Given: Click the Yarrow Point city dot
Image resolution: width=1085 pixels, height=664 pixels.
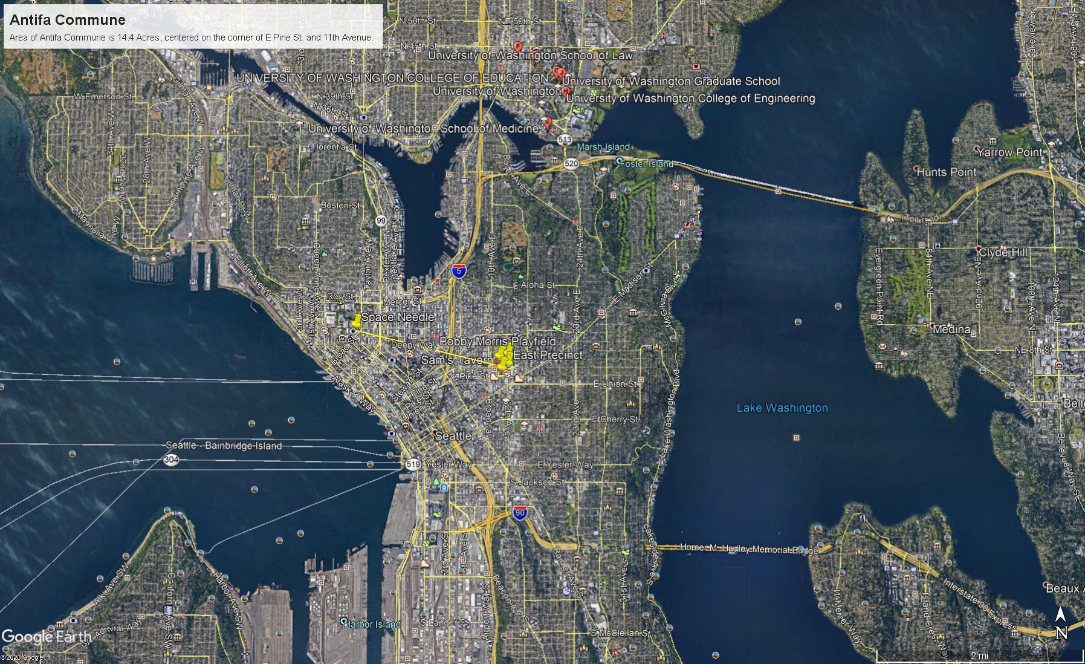Looking at the screenshot, I should [977, 149].
